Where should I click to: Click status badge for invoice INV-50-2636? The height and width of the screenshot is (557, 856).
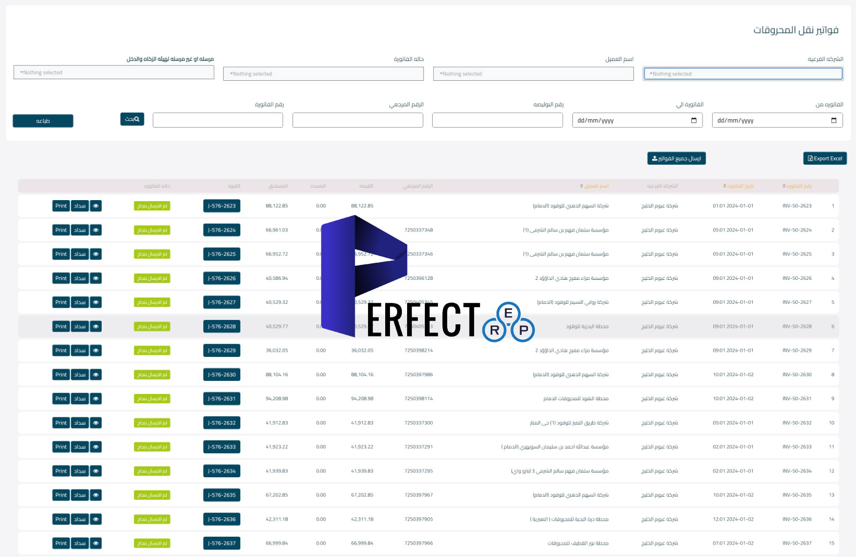152,519
